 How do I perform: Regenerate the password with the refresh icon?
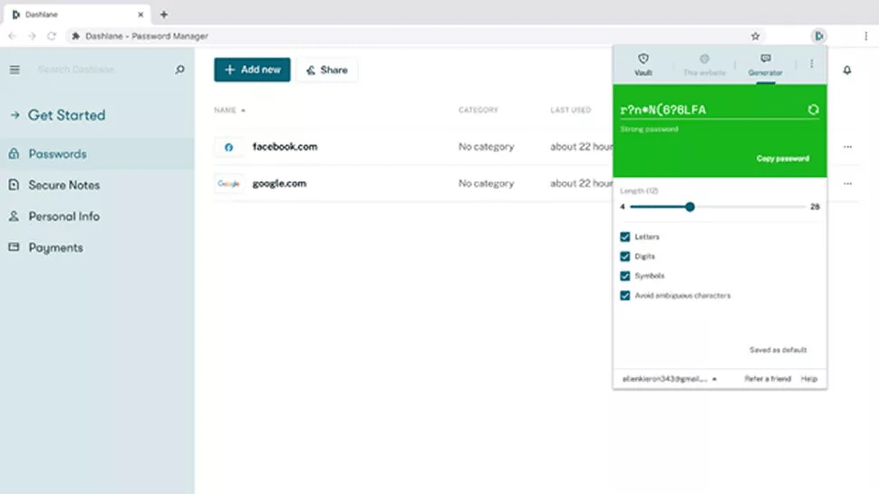[813, 110]
